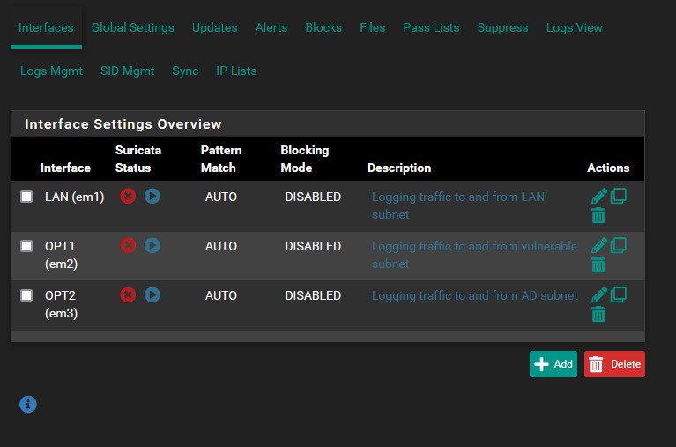
Task: Delete the LAN (em1) interface via trash icon
Action: click(x=598, y=215)
